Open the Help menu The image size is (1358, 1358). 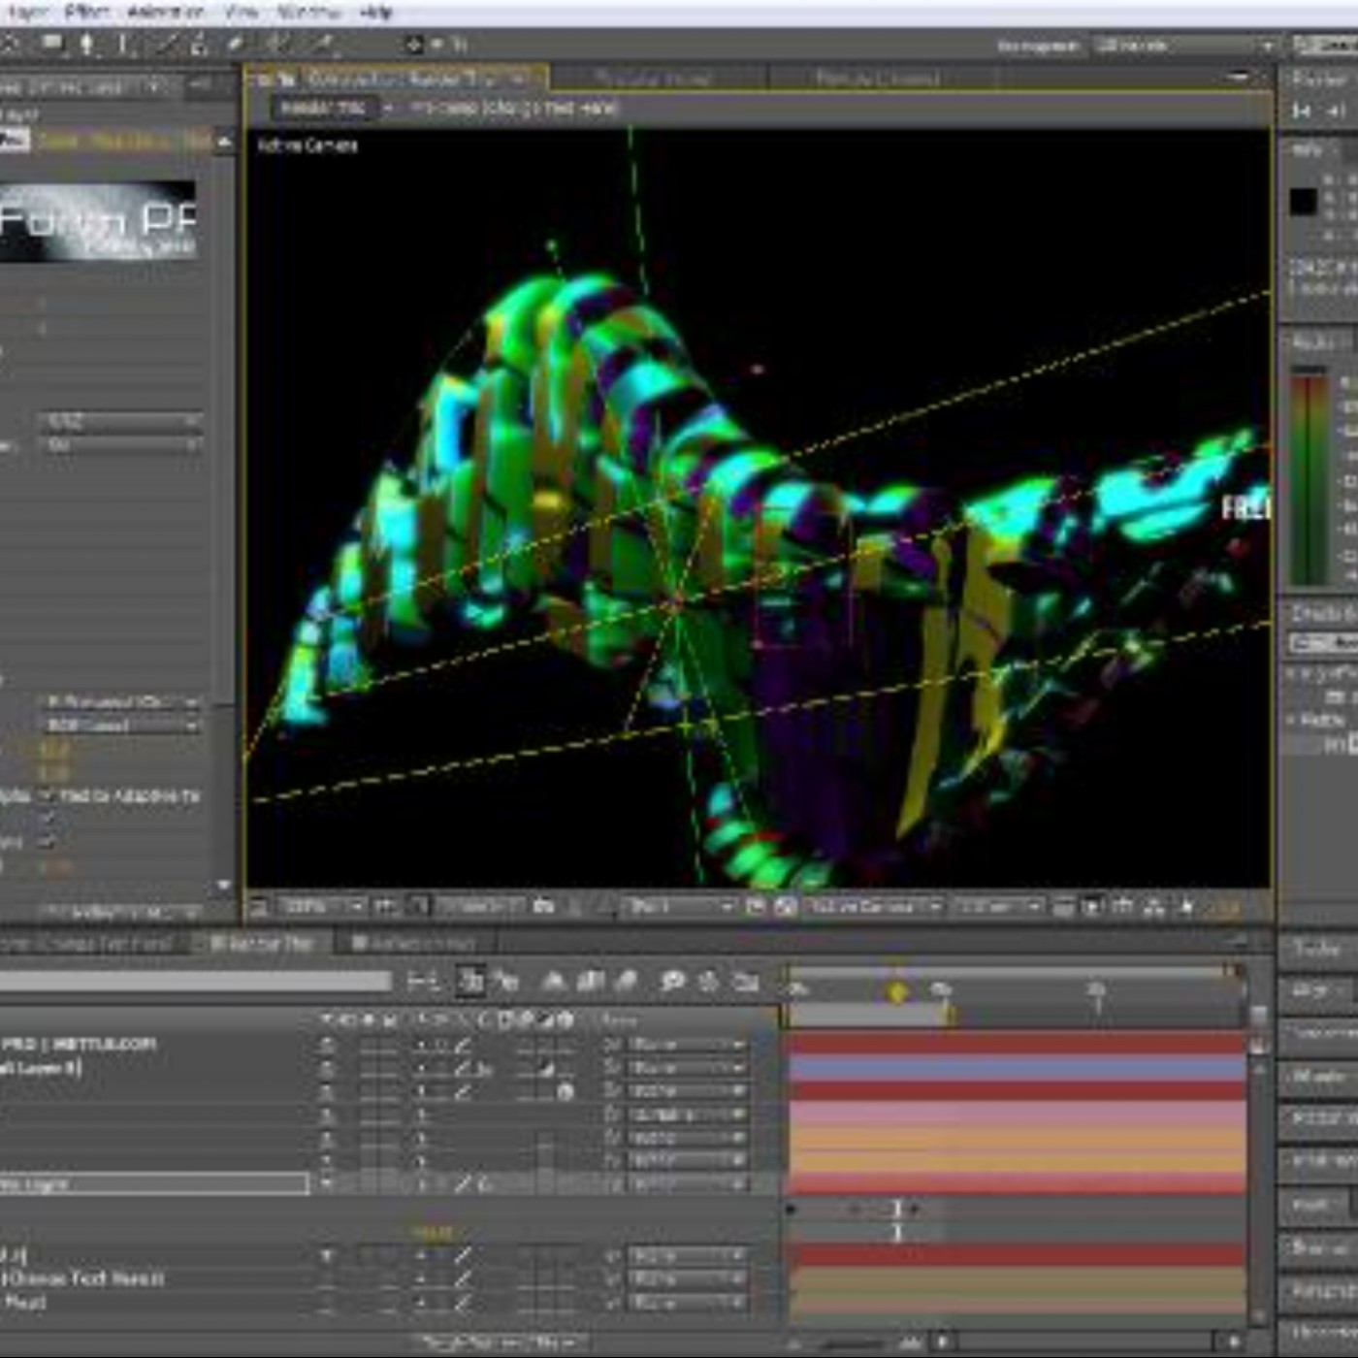coord(375,12)
